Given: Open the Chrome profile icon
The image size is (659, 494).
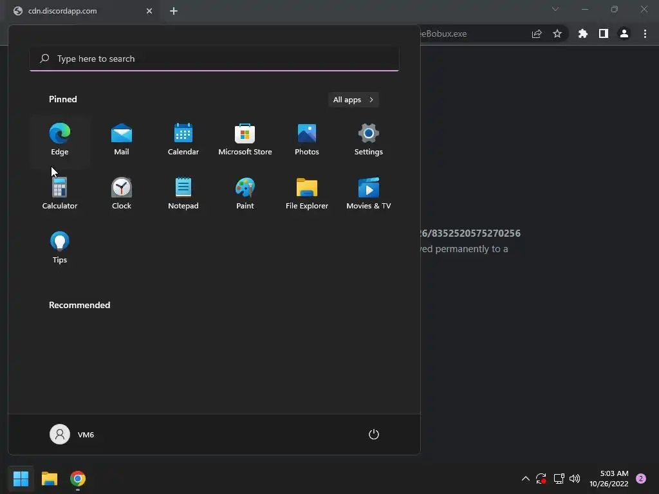Looking at the screenshot, I should 624,33.
